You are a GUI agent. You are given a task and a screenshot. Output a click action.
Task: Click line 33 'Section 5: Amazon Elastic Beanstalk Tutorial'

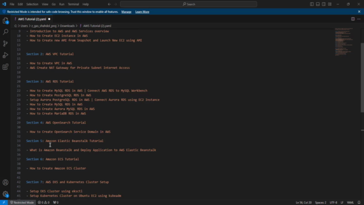[x=65, y=141]
